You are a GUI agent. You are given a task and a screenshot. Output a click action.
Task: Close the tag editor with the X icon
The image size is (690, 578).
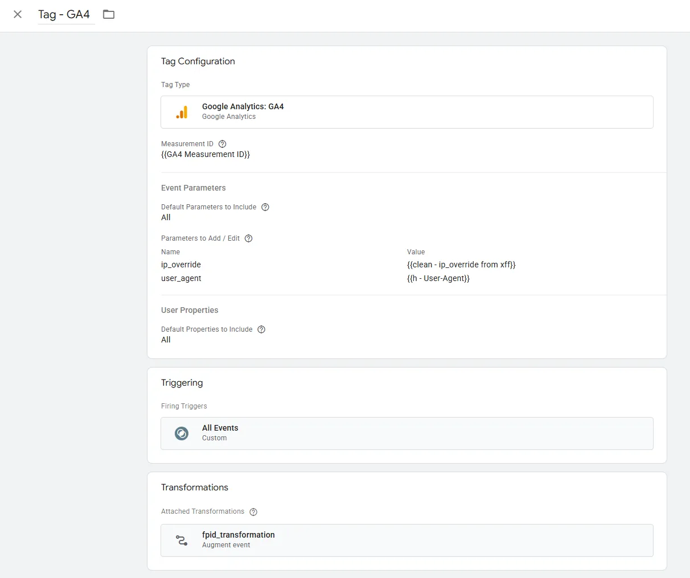click(18, 14)
